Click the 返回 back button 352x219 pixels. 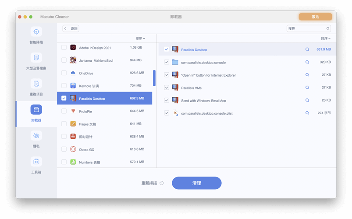point(71,28)
